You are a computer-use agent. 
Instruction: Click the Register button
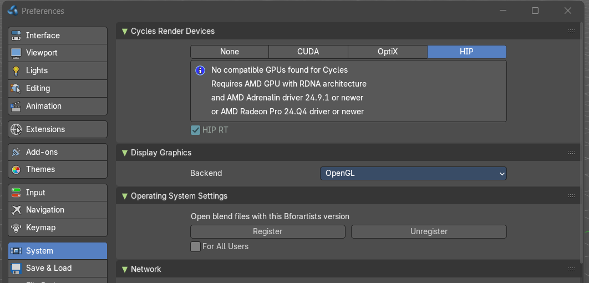click(x=268, y=231)
